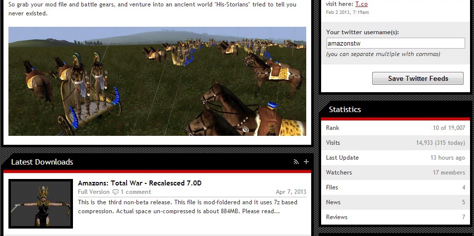
Task: Click the Last Update label in Statistics
Action: point(342,158)
